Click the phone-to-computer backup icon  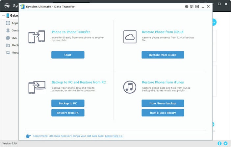37,87
